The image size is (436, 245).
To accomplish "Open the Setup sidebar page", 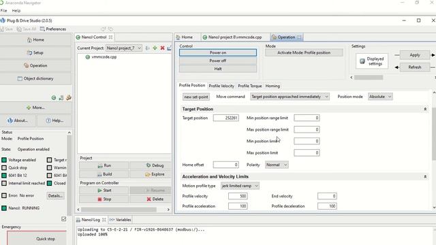I will 35,52.
